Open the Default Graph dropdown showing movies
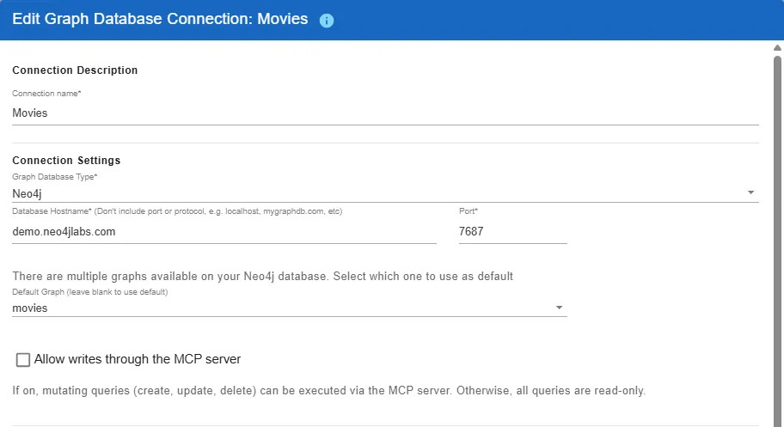784x427 pixels. click(289, 308)
